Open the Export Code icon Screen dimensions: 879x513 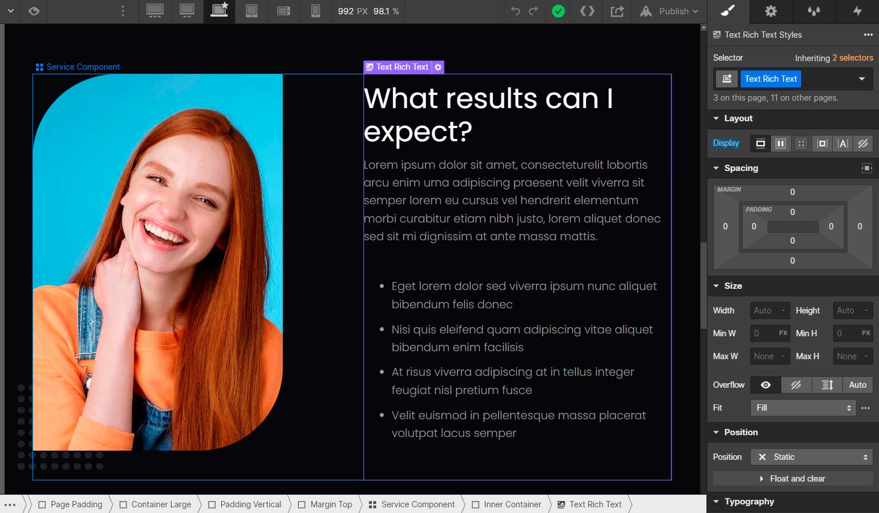[x=587, y=11]
